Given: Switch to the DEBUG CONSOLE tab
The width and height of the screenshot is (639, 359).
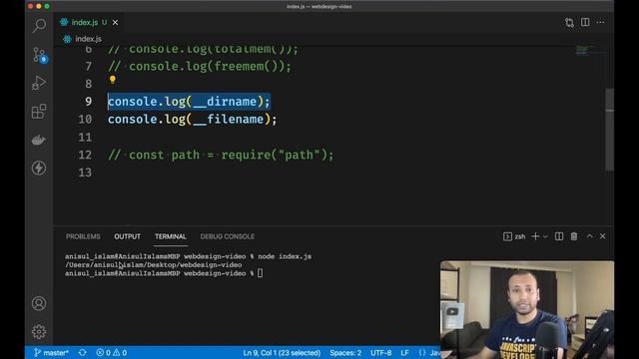Looking at the screenshot, I should 228,236.
